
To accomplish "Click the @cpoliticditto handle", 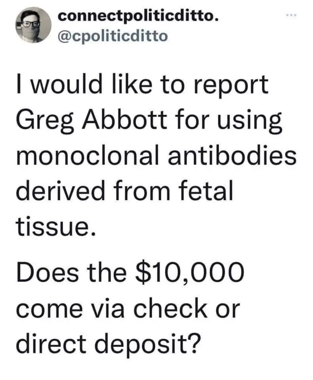I will [113, 36].
